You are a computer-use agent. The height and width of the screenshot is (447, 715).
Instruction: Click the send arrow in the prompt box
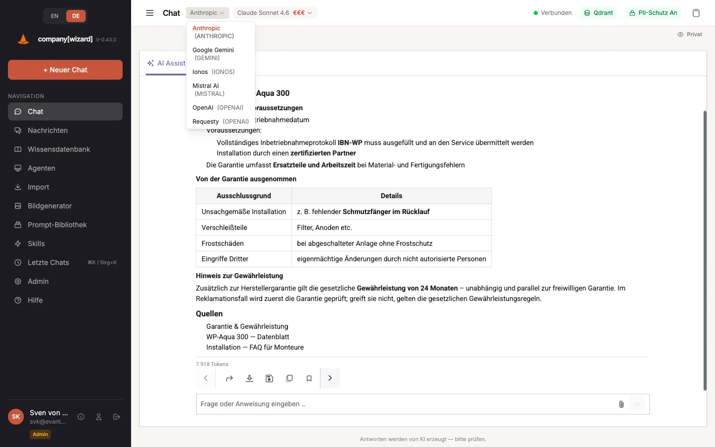(637, 404)
